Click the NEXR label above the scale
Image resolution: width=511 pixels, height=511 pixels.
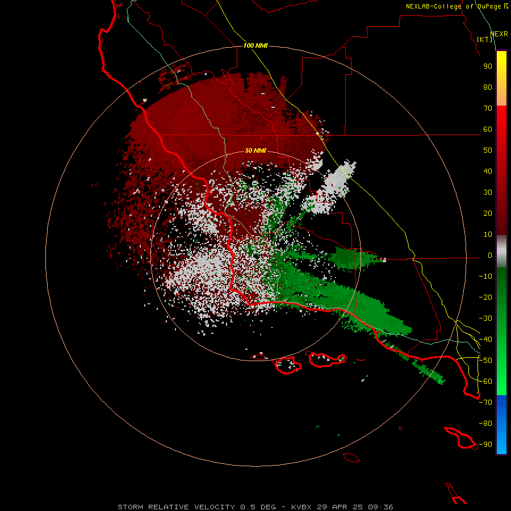(499, 34)
